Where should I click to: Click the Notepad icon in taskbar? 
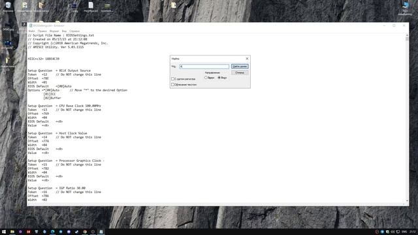[101, 232]
